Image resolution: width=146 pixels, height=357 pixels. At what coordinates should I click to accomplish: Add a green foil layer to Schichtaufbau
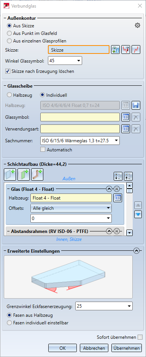24,175
